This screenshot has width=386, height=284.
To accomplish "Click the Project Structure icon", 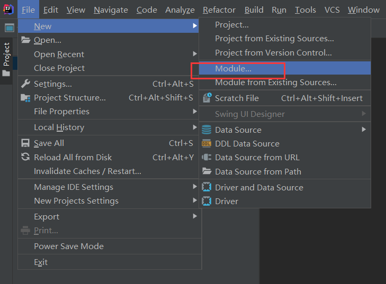I will pyautogui.click(x=25, y=98).
